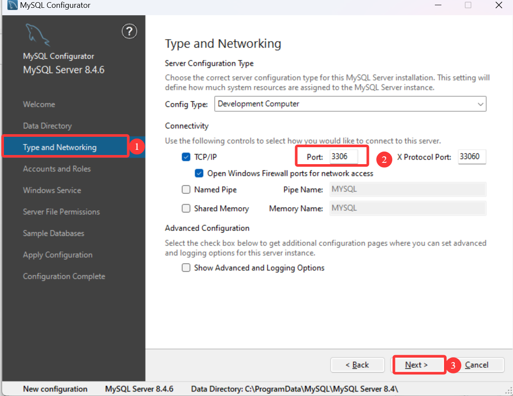
Task: Click the 'Server Configuration Type' label
Action: [x=209, y=63]
